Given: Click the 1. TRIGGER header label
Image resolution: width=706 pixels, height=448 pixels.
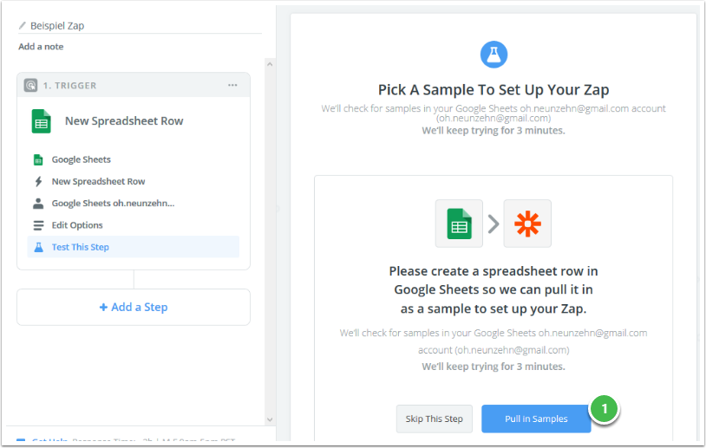Looking at the screenshot, I should click(x=69, y=86).
